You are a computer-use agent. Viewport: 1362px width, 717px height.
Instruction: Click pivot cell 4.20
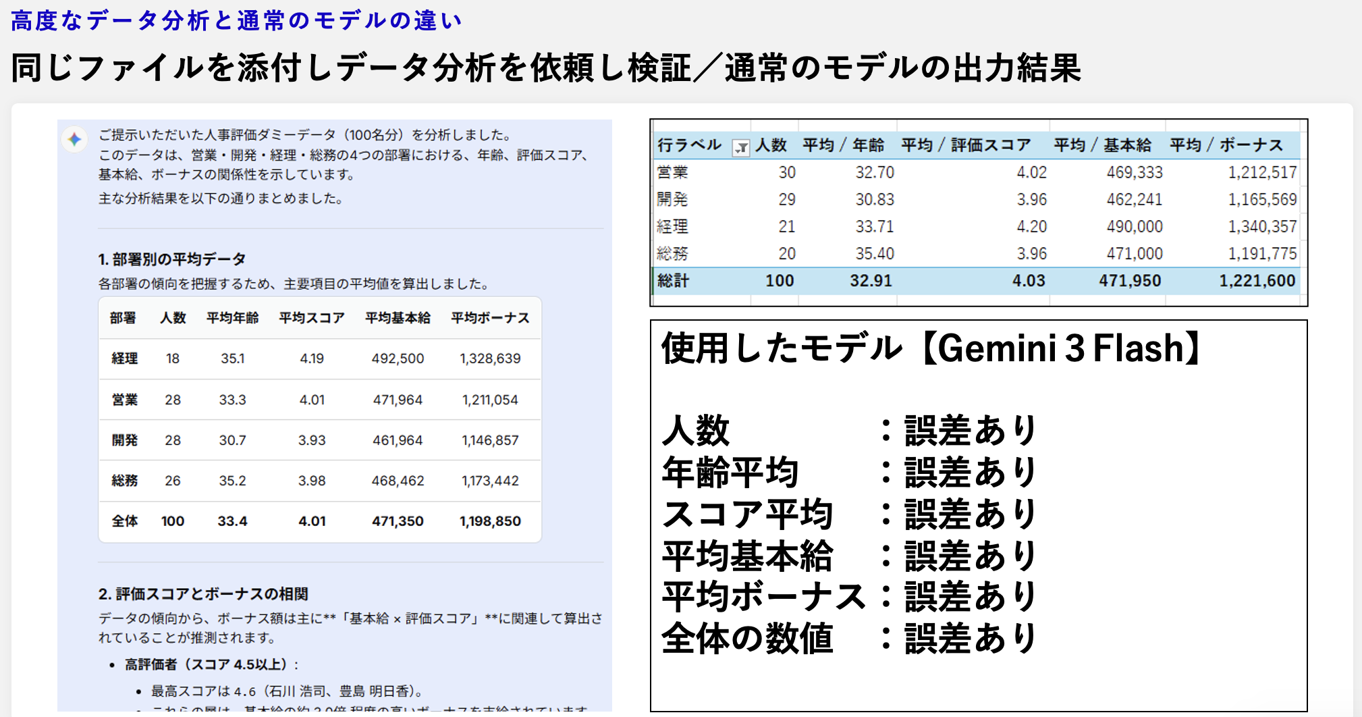click(1031, 226)
